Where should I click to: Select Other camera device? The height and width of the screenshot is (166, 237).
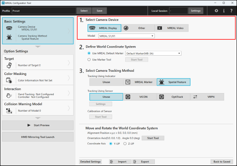click(x=138, y=28)
